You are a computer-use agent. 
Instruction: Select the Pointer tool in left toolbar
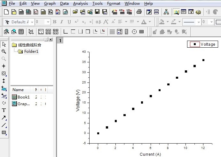4,44
